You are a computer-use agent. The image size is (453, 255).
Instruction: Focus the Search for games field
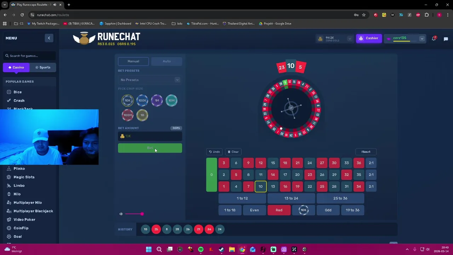tap(30, 56)
